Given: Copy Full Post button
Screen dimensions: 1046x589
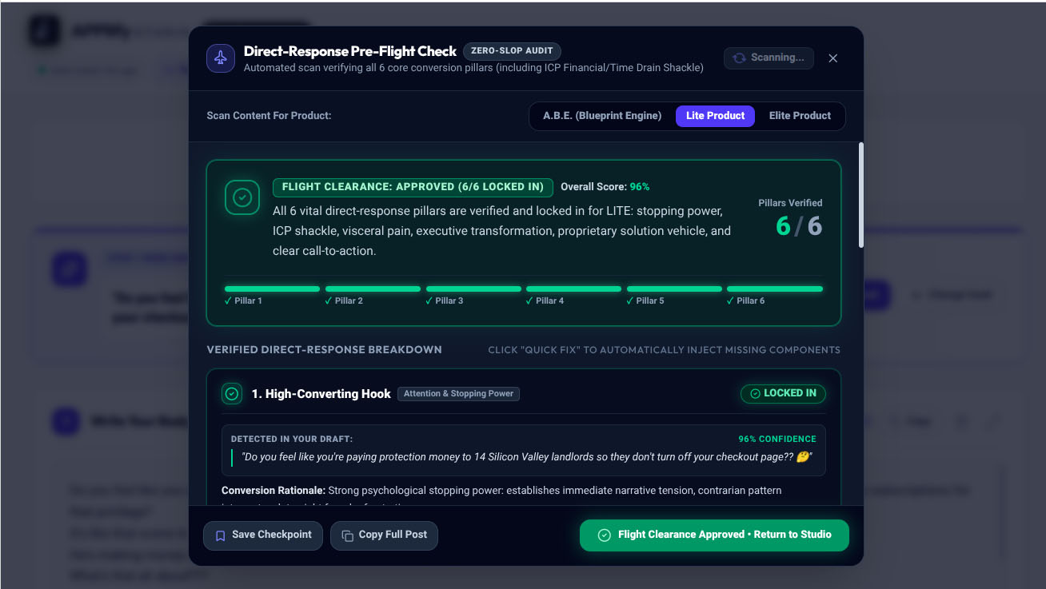Looking at the screenshot, I should coord(384,535).
